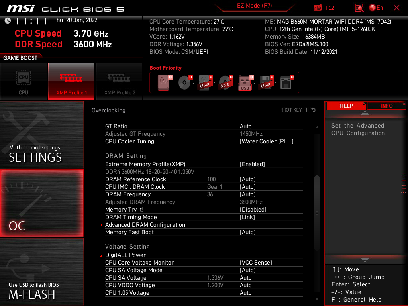
Task: Open CPU Cooler Tuning Water Cooler dropdown
Action: [267, 141]
